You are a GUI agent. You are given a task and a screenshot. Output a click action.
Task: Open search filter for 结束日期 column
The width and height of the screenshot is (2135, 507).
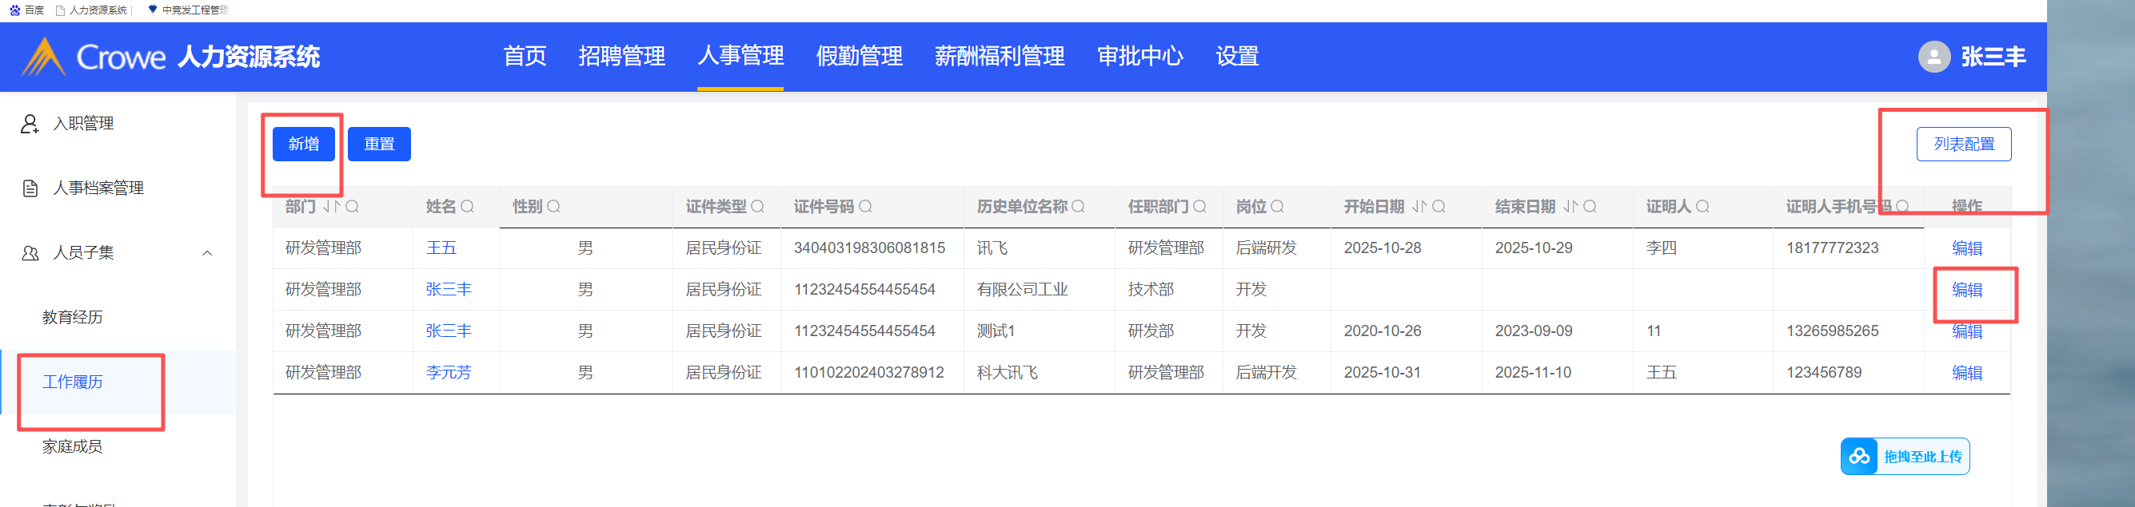pos(1590,206)
